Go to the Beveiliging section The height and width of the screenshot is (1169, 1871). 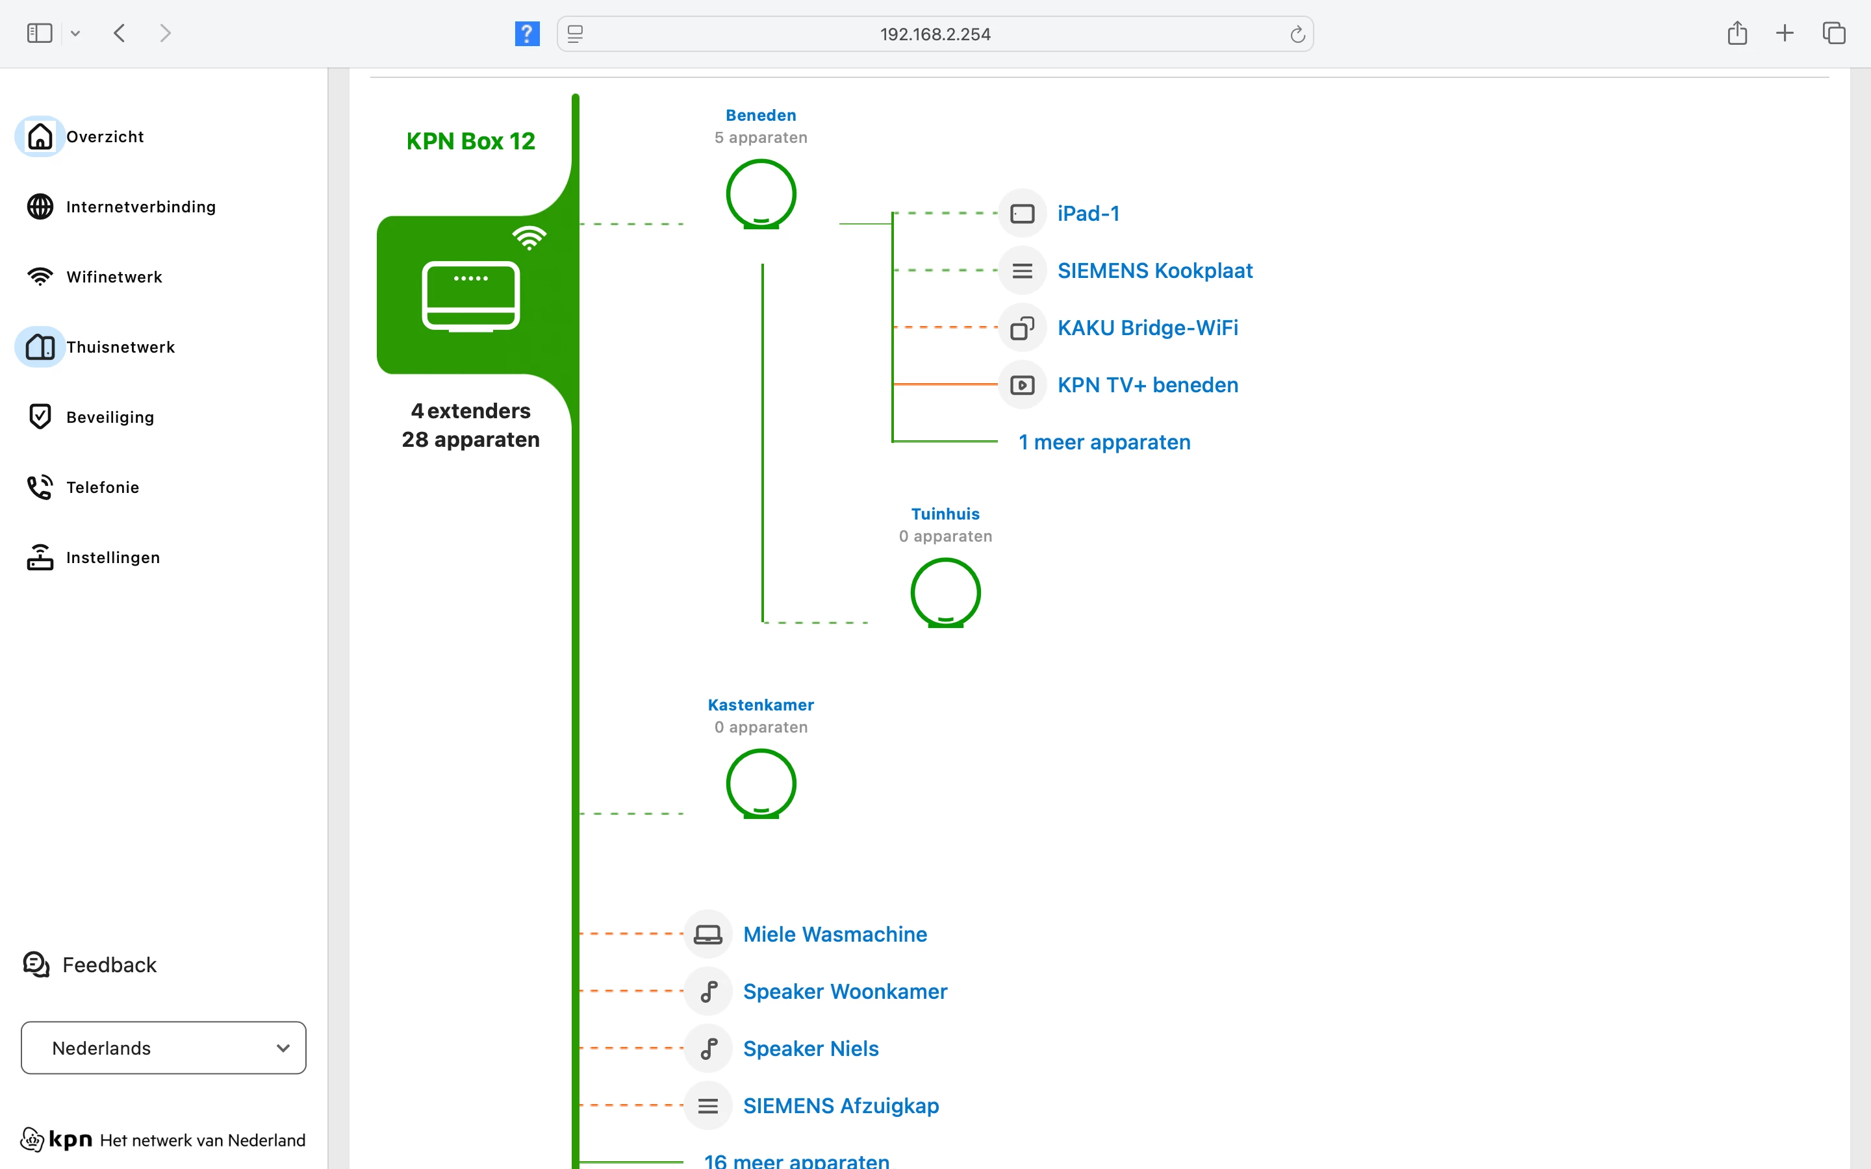(110, 418)
